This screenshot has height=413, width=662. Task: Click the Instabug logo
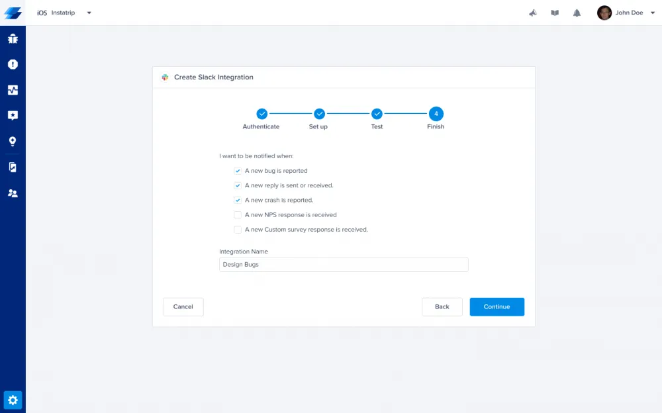(x=13, y=13)
